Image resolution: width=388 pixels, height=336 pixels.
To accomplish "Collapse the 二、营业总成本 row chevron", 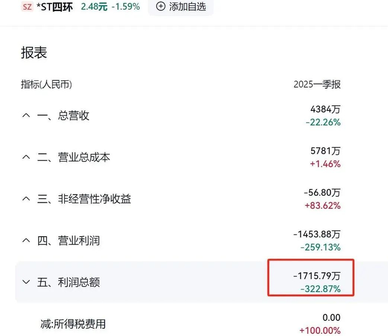I will pyautogui.click(x=25, y=157).
